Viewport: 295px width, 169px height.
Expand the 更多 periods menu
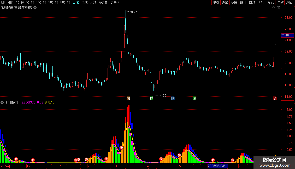click(x=115, y=2)
